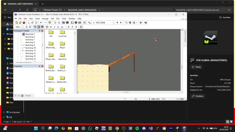Open Spotify from the taskbar
This screenshot has width=235, height=132.
137,128
